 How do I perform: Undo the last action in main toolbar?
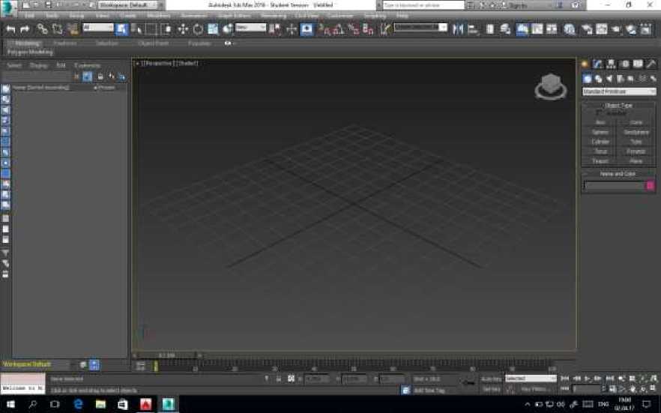tap(10, 29)
